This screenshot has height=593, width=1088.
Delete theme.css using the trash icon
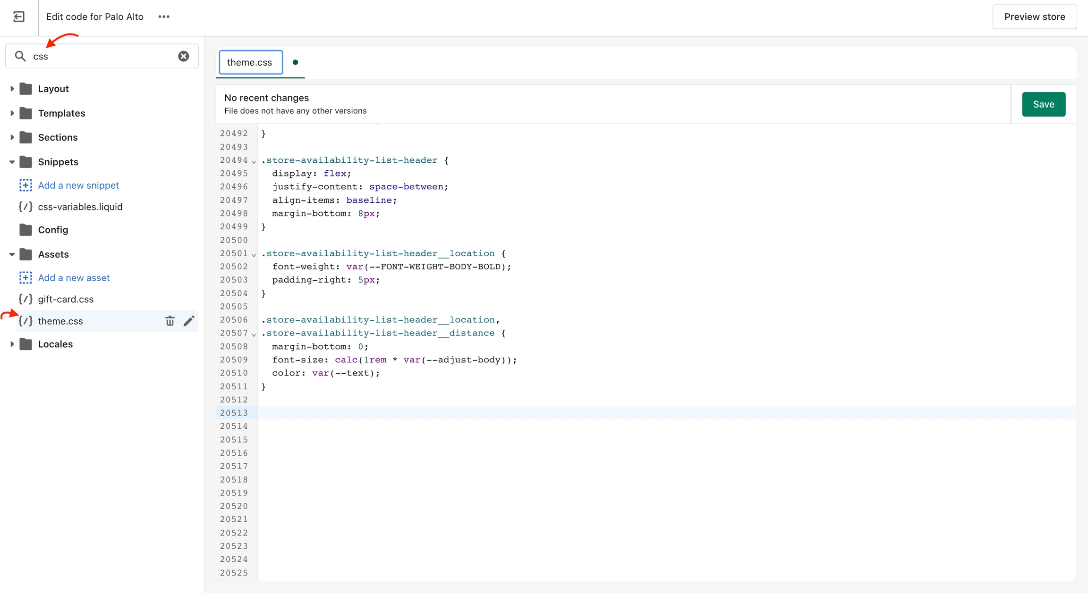tap(170, 321)
